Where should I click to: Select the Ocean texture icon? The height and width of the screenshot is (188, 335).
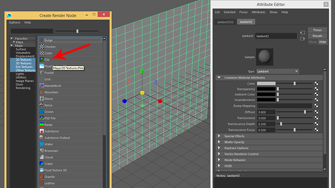click(x=42, y=112)
